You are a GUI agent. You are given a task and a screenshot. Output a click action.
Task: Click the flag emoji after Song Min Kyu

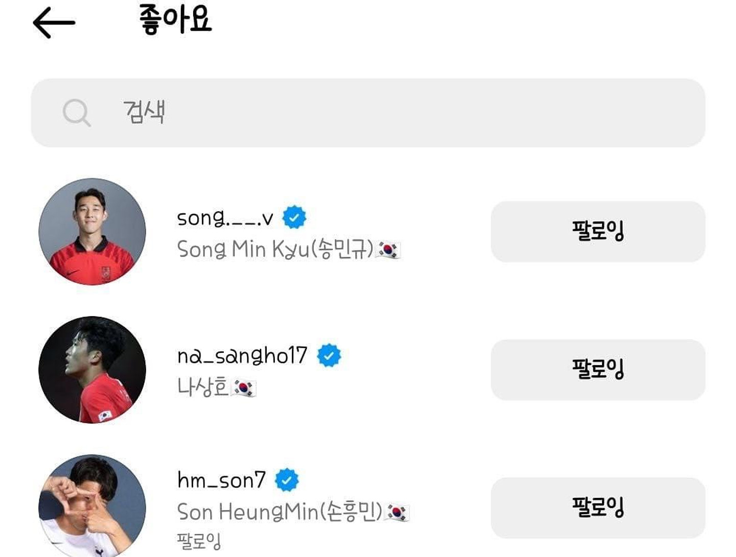[x=388, y=250]
